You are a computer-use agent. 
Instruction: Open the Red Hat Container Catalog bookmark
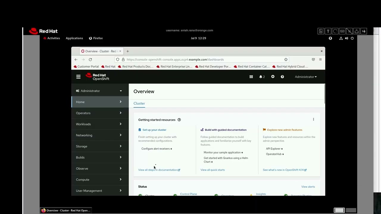click(x=252, y=67)
